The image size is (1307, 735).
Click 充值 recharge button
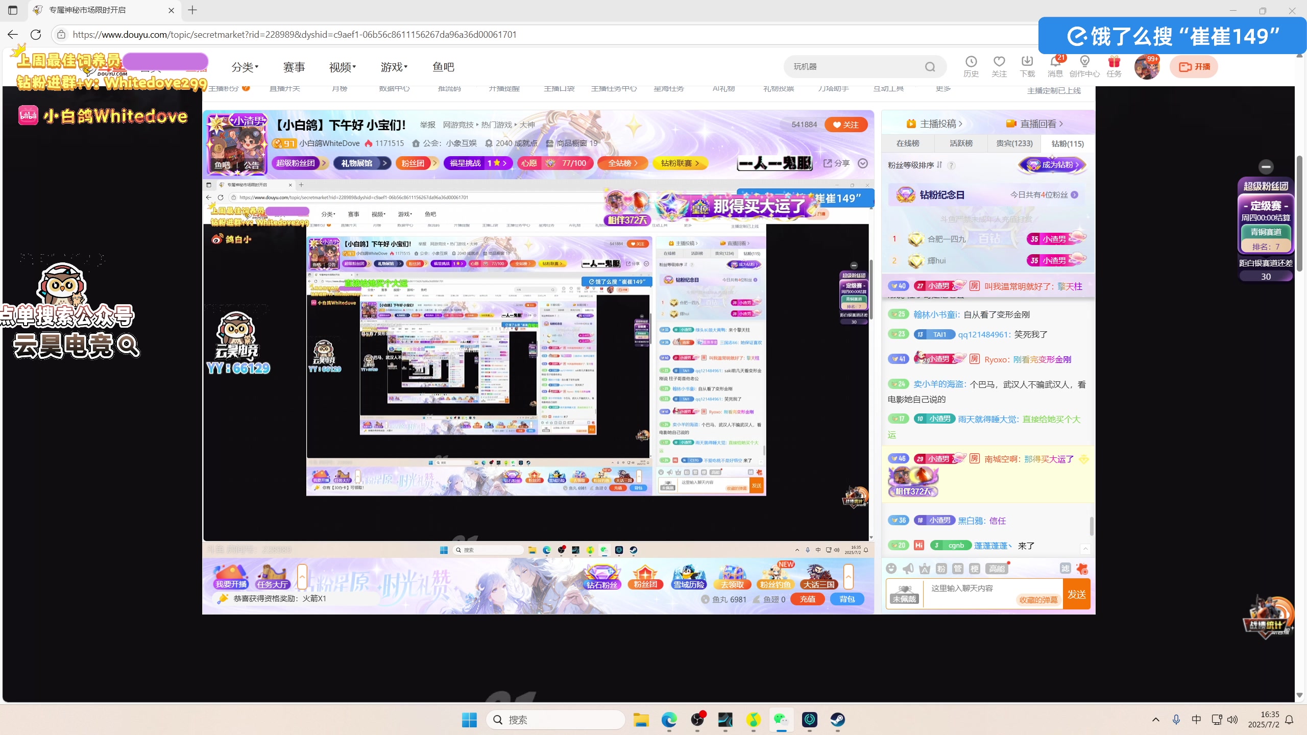807,599
